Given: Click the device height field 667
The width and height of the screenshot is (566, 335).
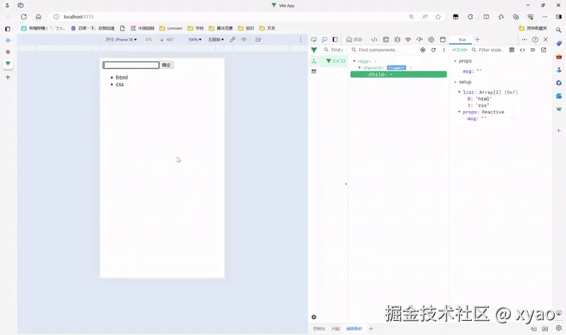Looking at the screenshot, I should pos(171,40).
